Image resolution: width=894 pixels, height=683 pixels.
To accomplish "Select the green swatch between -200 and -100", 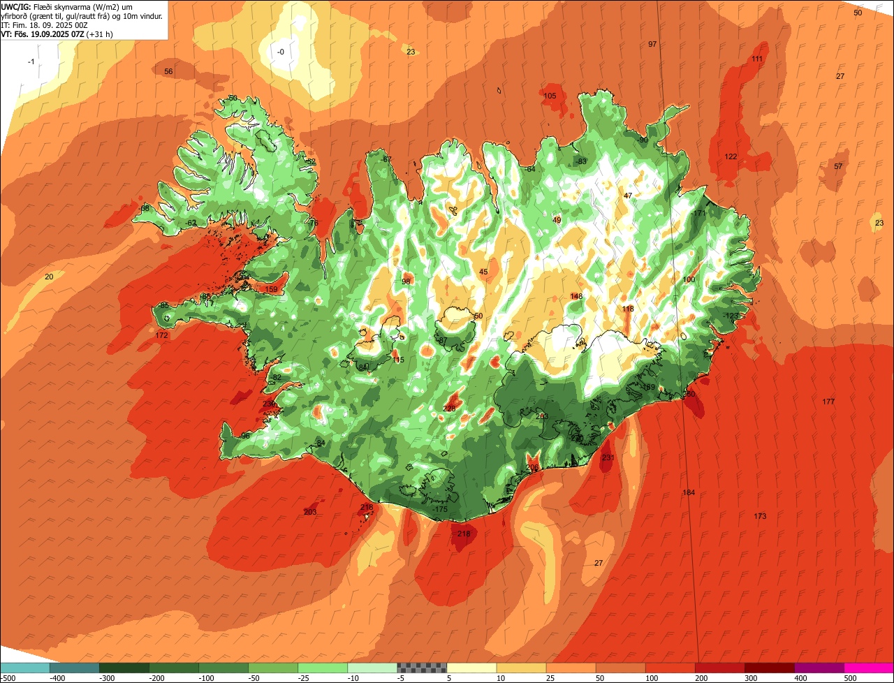I will tap(174, 667).
